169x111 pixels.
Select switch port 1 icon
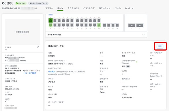tap(50, 20)
